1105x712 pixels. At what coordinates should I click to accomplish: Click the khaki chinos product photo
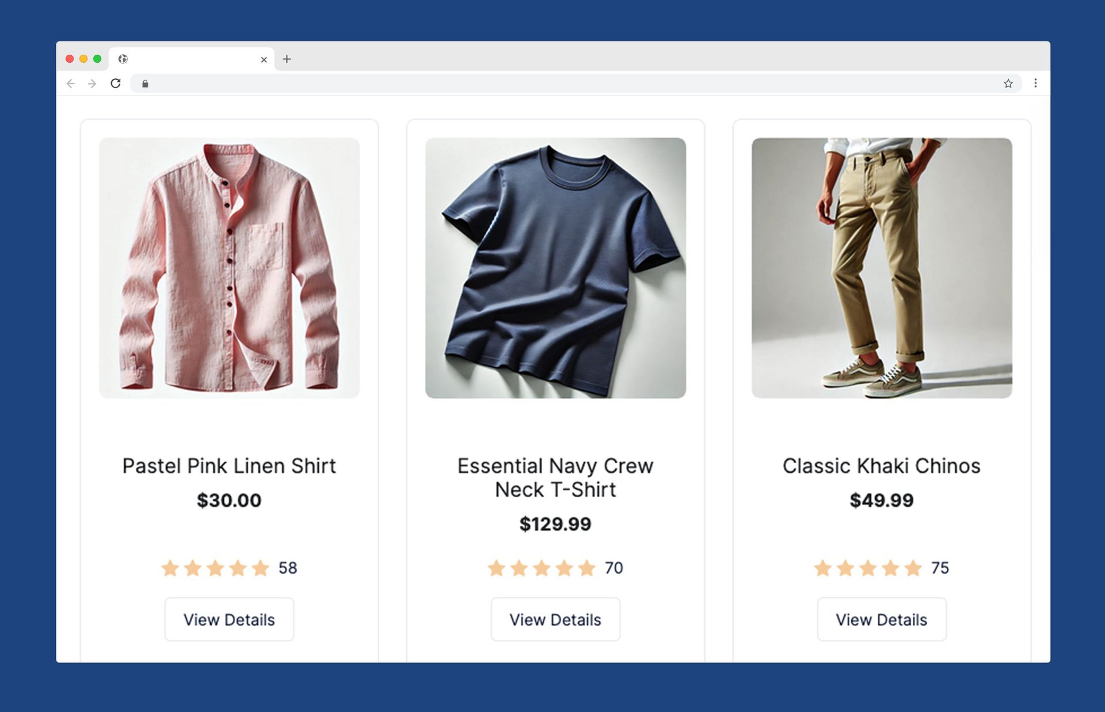[x=882, y=266]
